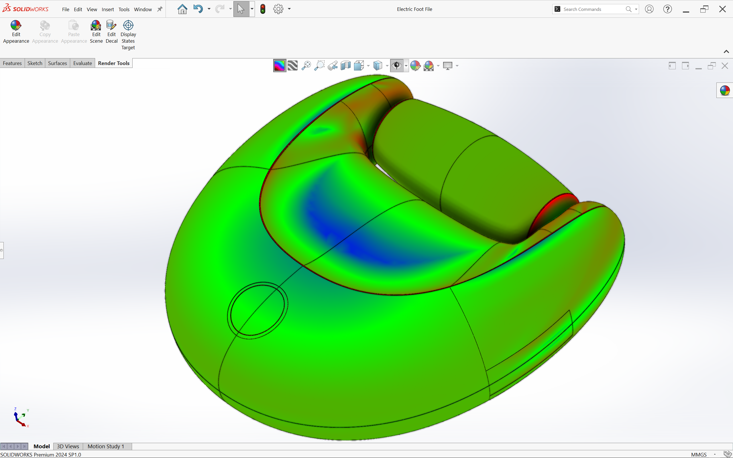Open the Display Style dropdown arrow
Viewport: 733px width, 458px height.
coord(387,66)
